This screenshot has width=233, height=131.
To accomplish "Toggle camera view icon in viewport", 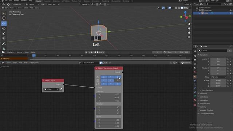I will coord(189,33).
